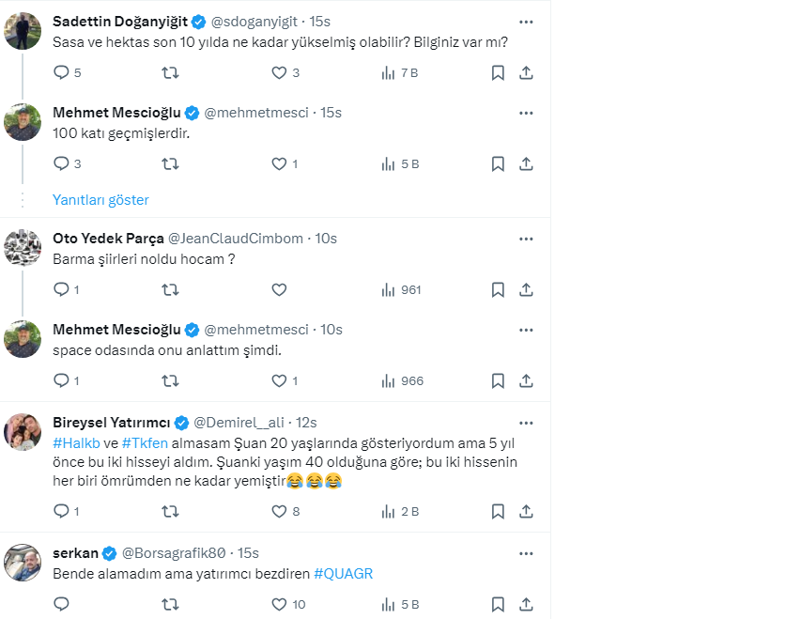Open the #QUAGR hashtag
Image resolution: width=786 pixels, height=619 pixels.
coord(344,573)
